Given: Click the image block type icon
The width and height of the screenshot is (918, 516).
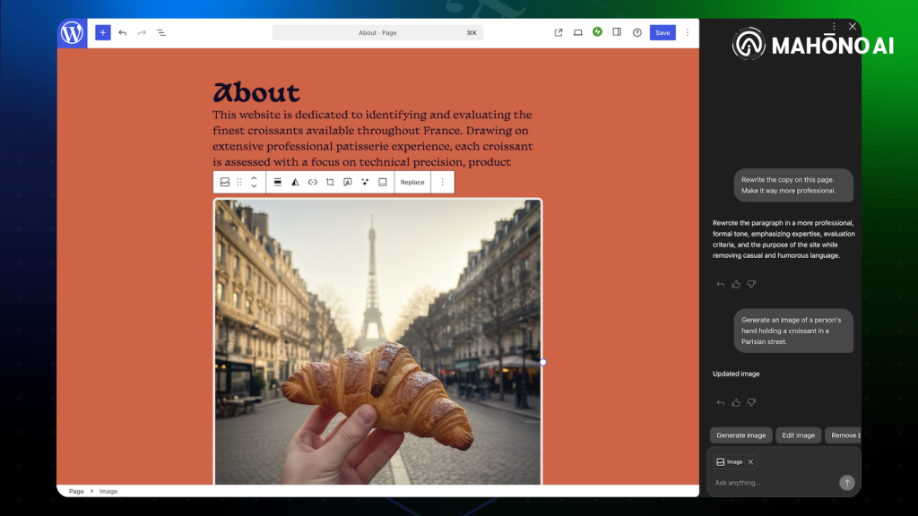Looking at the screenshot, I should (x=225, y=182).
